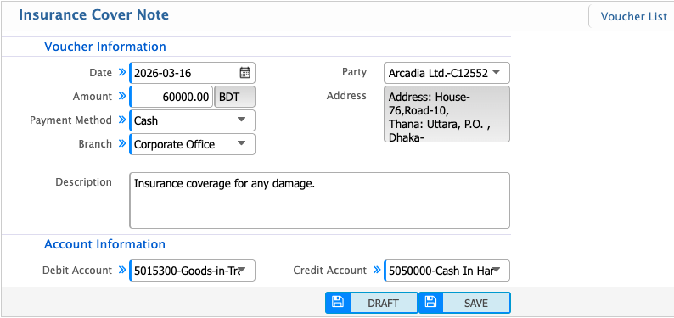Expand the Branch dropdown showing Corporate Office
Image resolution: width=674 pixels, height=318 pixels.
pyautogui.click(x=192, y=144)
